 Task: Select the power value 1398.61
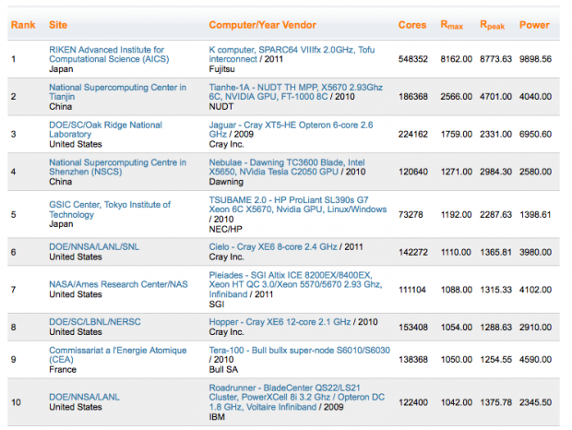(x=535, y=214)
